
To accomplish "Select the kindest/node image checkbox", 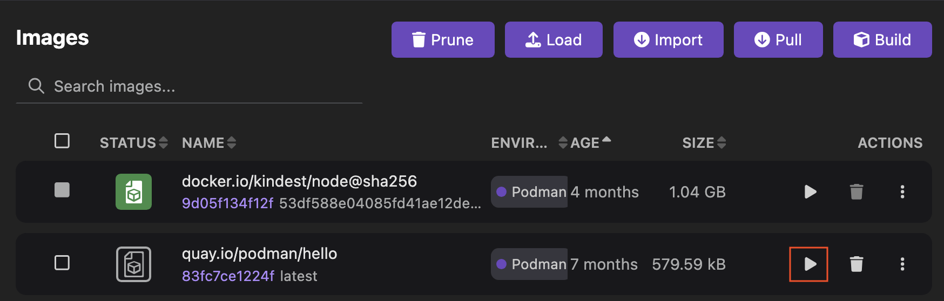I will [x=62, y=190].
